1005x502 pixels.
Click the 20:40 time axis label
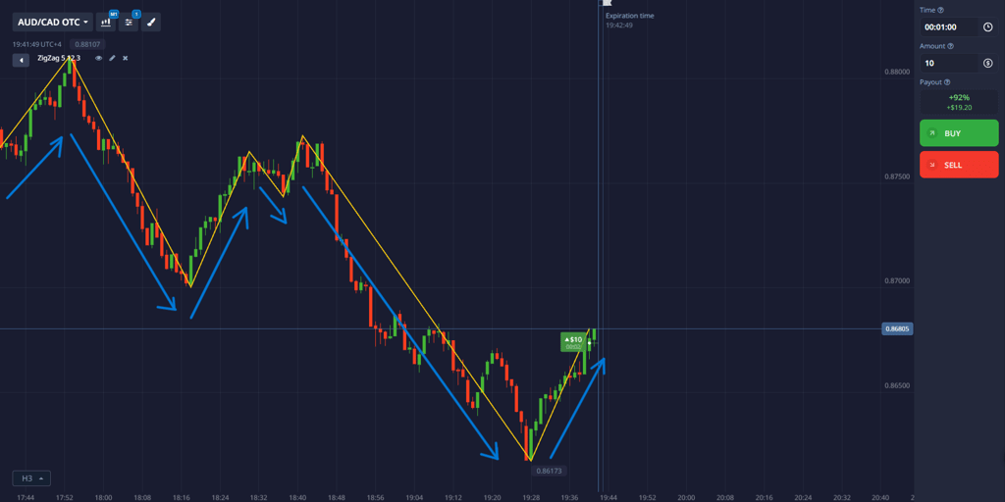click(880, 497)
